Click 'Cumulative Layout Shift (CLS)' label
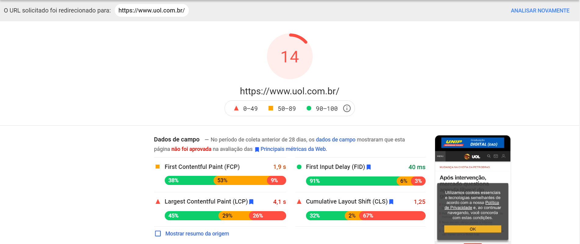Image resolution: width=580 pixels, height=244 pixels. tap(347, 201)
